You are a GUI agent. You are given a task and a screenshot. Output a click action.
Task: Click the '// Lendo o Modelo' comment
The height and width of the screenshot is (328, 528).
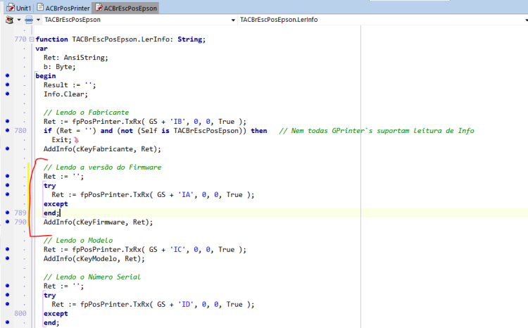point(78,241)
